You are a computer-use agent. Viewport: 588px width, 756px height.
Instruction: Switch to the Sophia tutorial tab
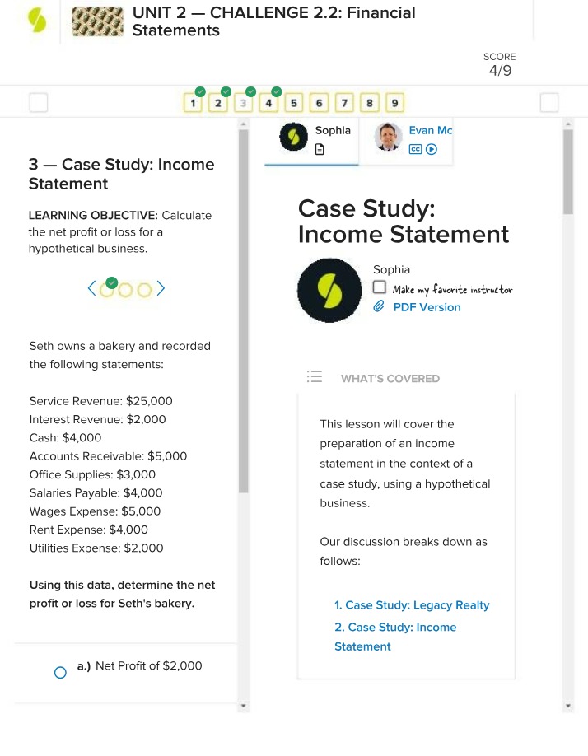point(312,142)
